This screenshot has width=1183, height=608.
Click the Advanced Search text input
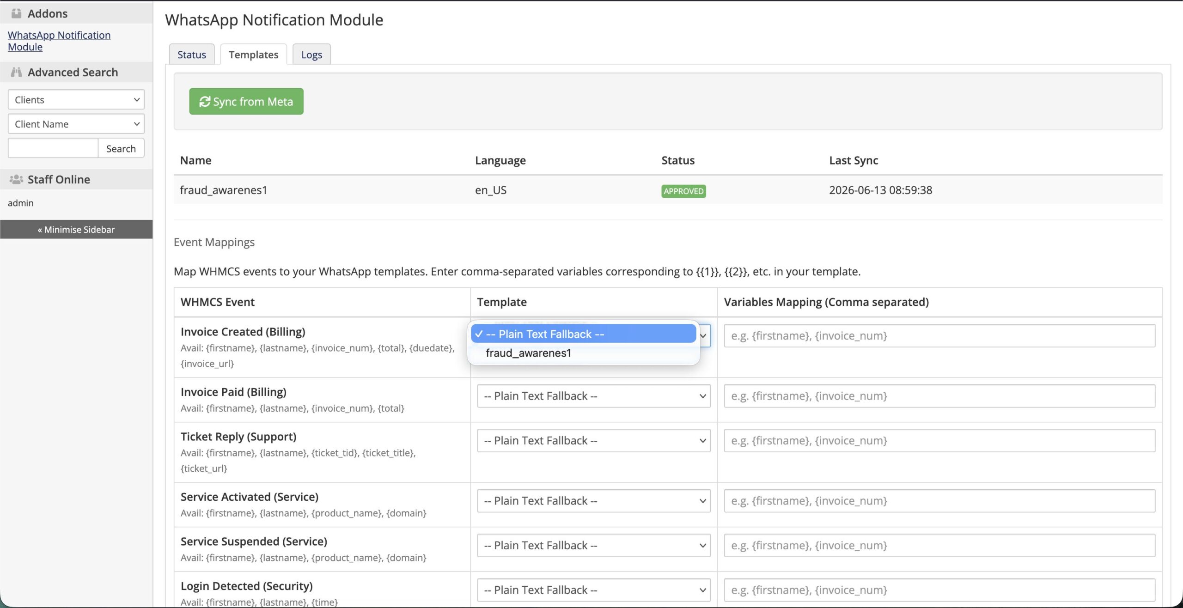click(x=53, y=148)
